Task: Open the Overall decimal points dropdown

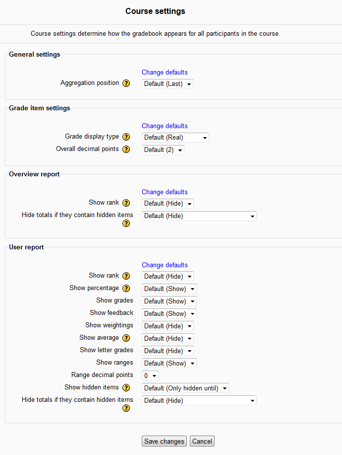Action: coord(163,150)
